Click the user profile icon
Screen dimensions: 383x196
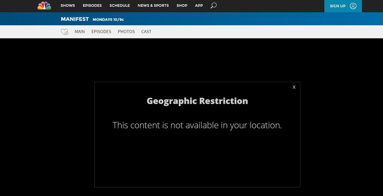[353, 6]
